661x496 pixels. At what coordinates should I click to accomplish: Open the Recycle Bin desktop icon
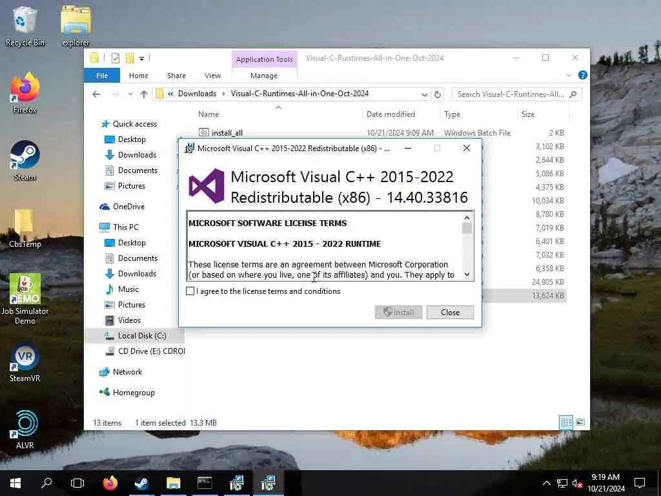coord(25,26)
